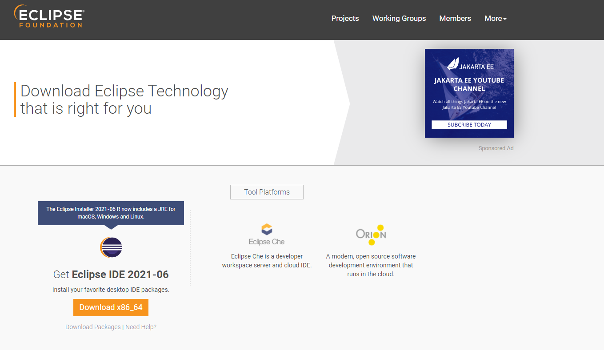Click the Eclipse Foundation logo
This screenshot has width=604, height=350.
pyautogui.click(x=48, y=16)
